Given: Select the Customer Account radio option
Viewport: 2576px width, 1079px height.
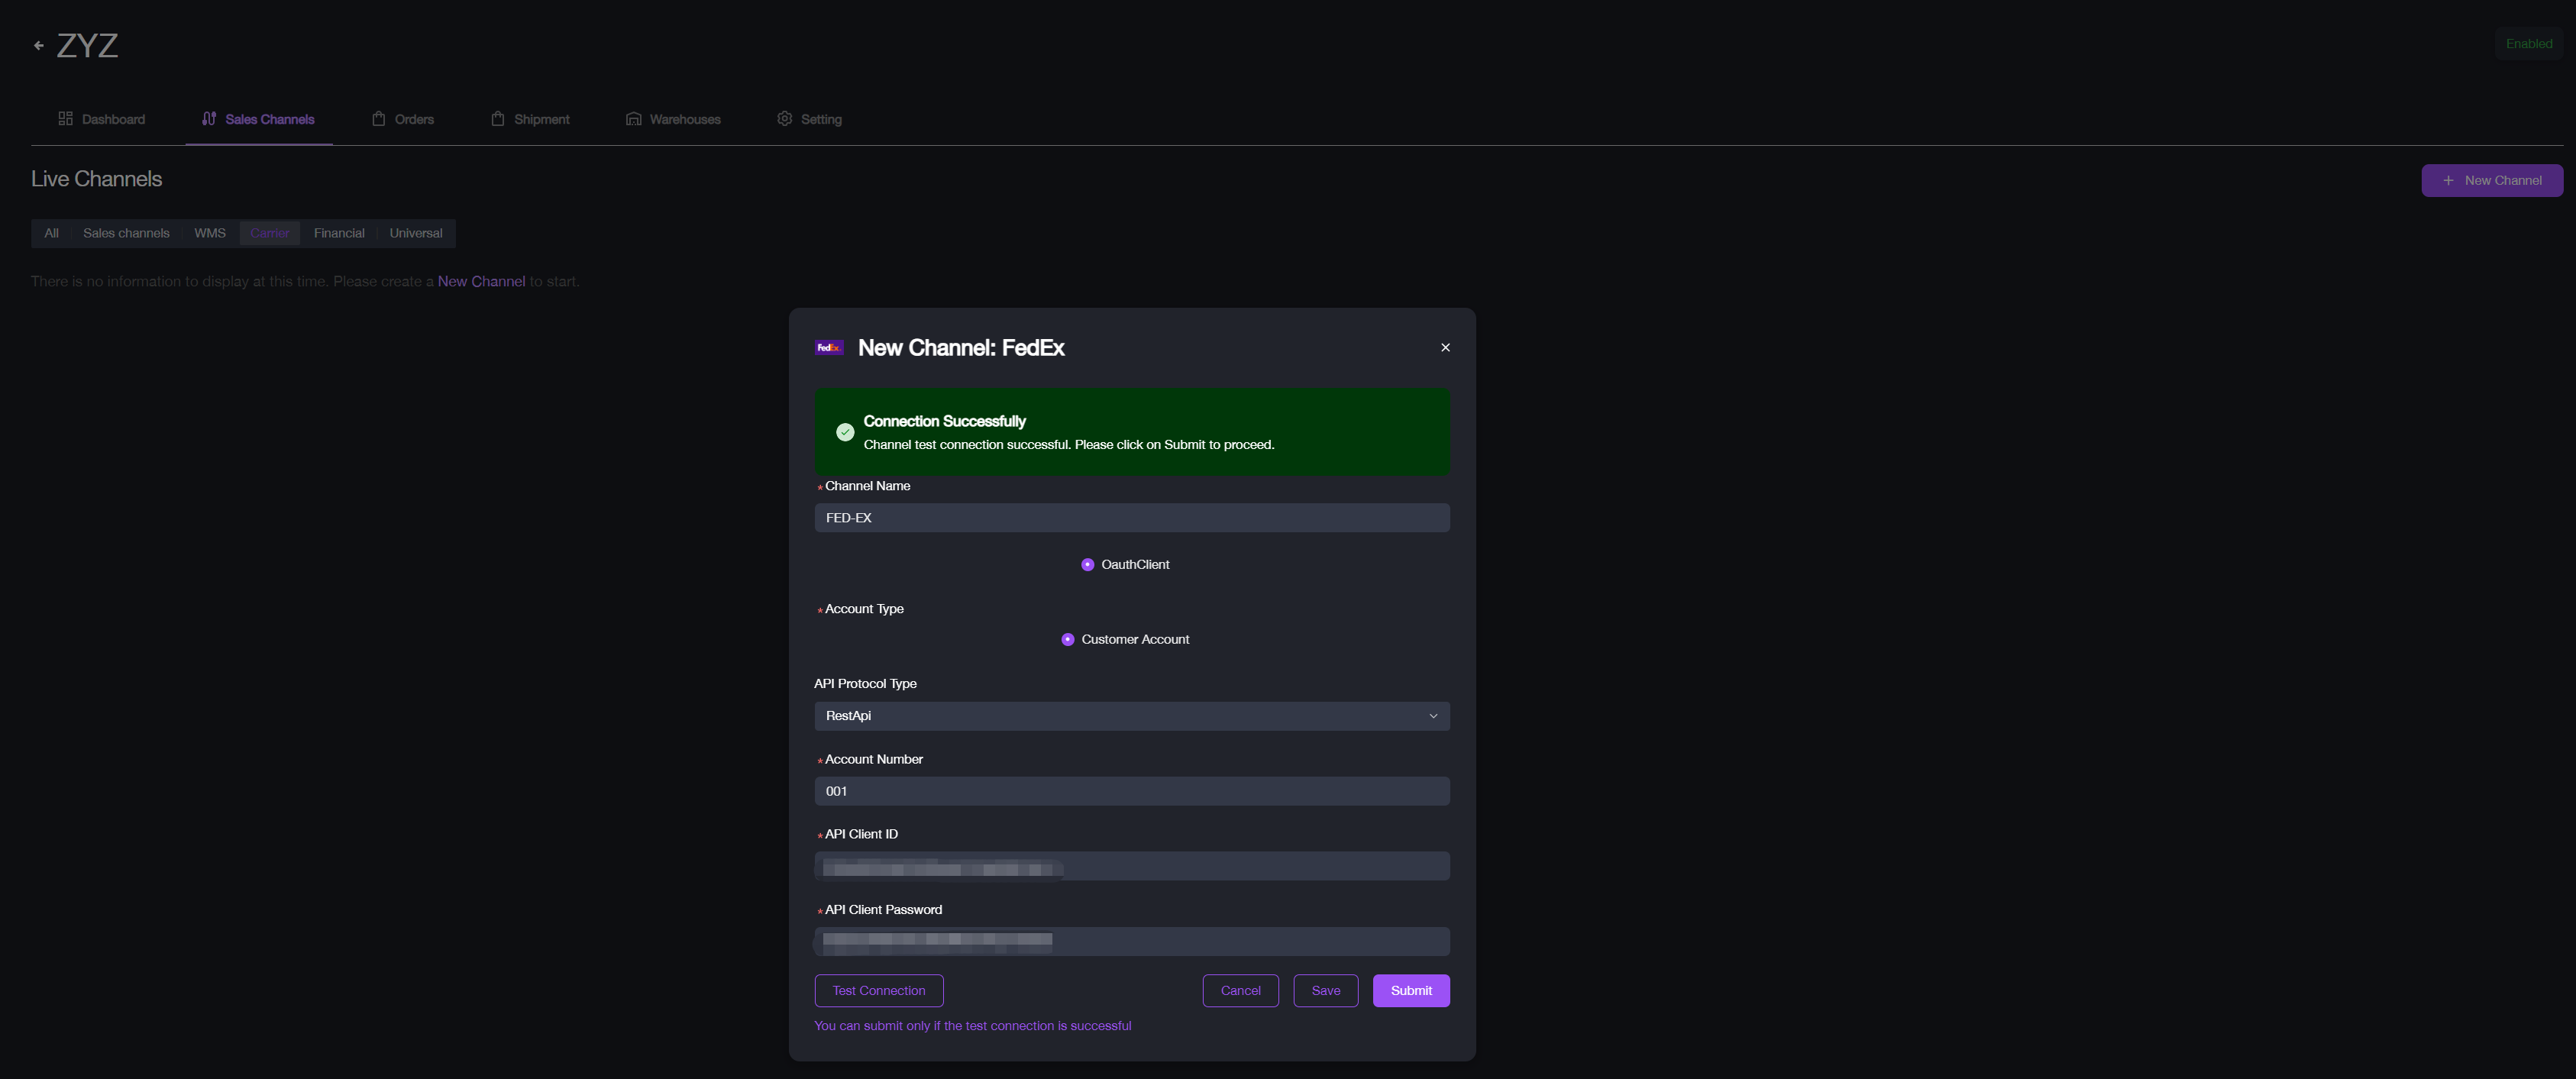Looking at the screenshot, I should click(x=1067, y=640).
